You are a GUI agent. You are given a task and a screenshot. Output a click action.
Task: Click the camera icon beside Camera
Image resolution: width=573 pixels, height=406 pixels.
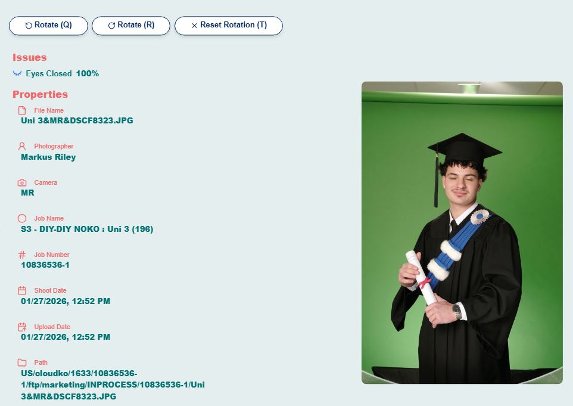[x=22, y=182]
